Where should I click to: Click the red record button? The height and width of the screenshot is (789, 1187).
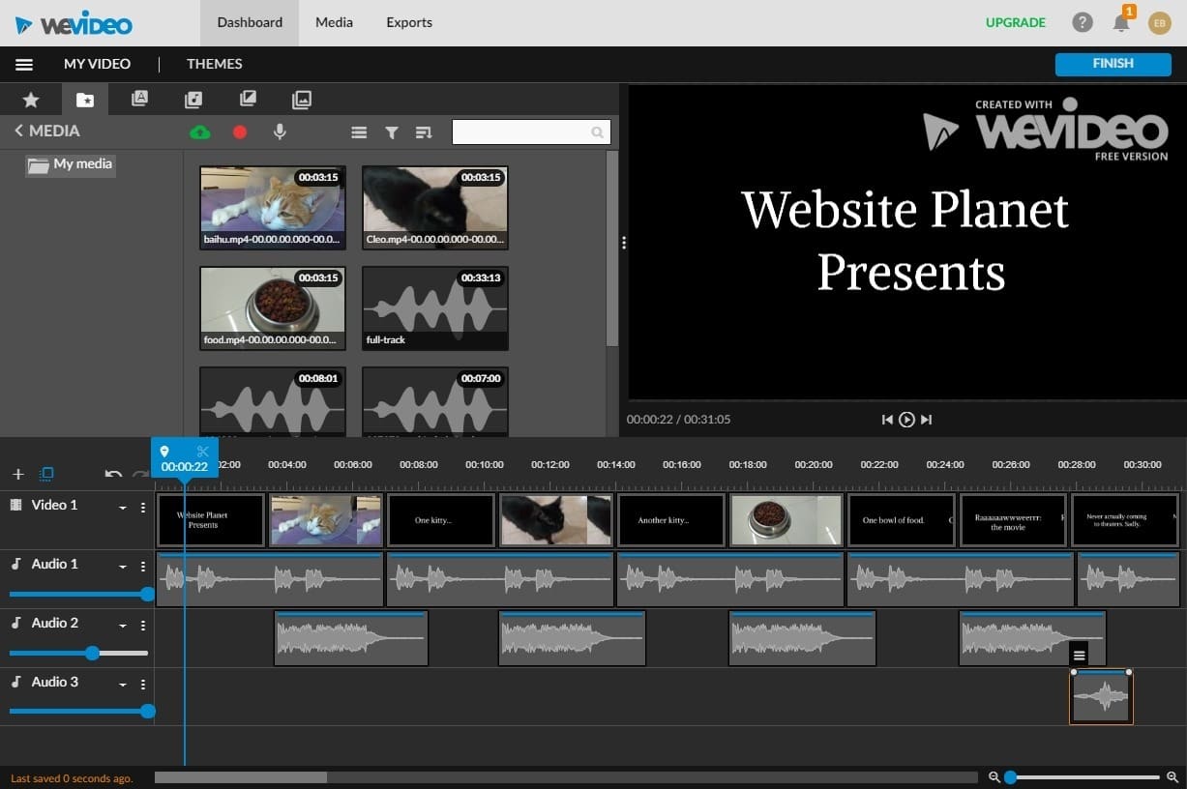240,132
